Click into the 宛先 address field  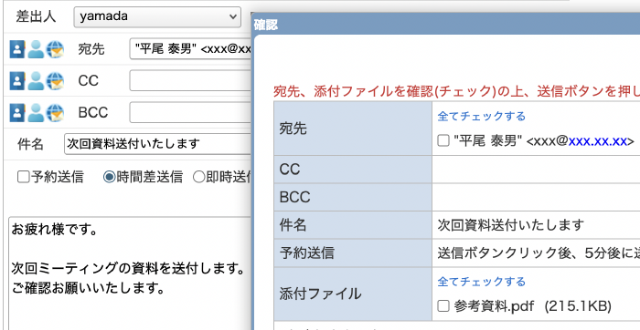click(190, 49)
